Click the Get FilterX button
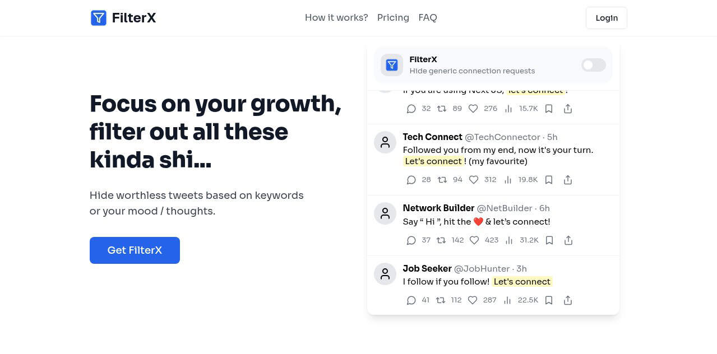Image resolution: width=717 pixels, height=354 pixels. point(135,250)
